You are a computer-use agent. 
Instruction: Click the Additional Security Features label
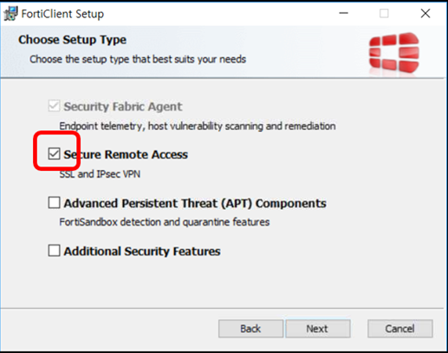[142, 252]
